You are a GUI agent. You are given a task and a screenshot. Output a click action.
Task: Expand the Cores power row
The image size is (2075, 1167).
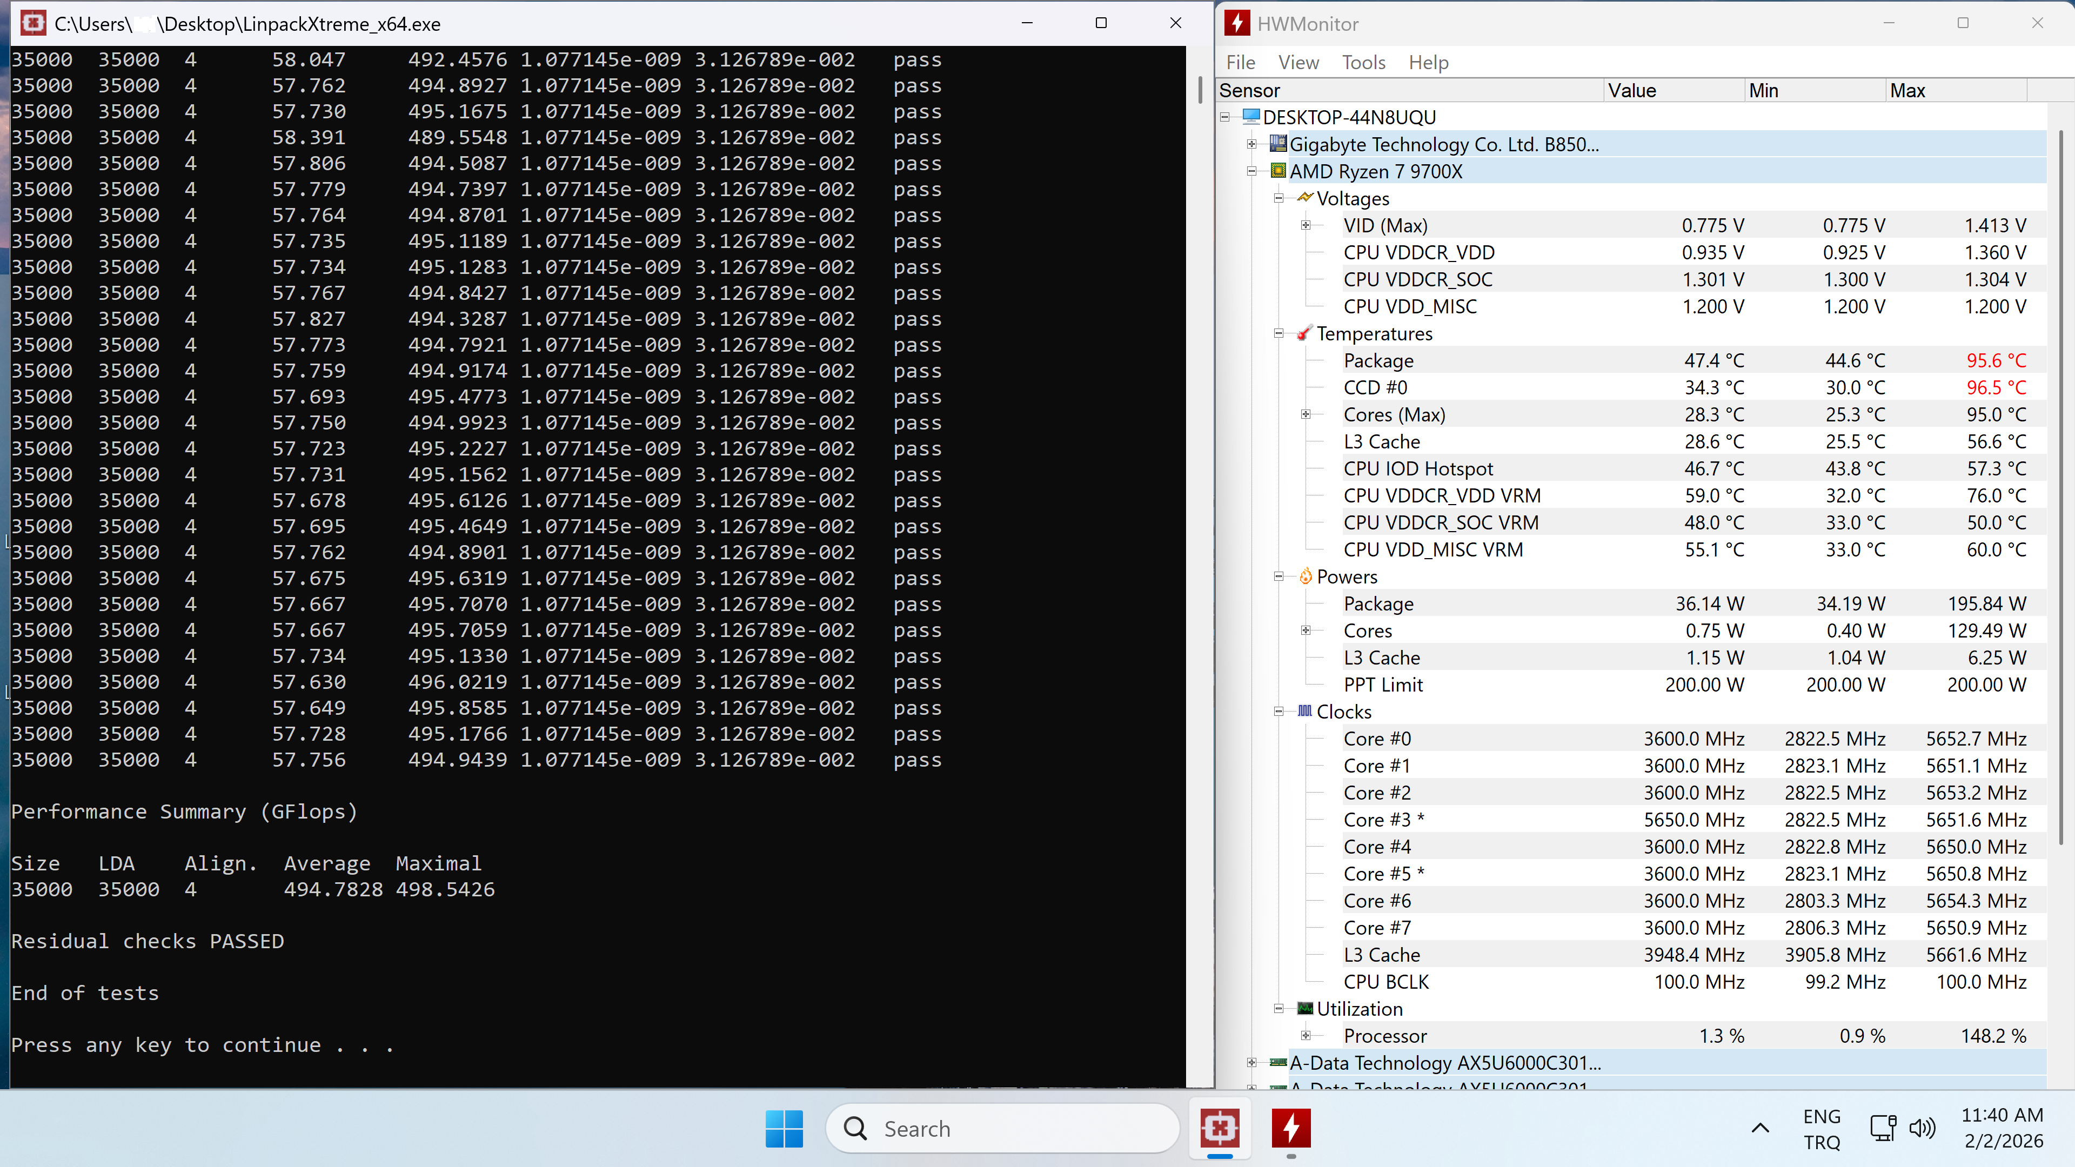click(x=1306, y=631)
